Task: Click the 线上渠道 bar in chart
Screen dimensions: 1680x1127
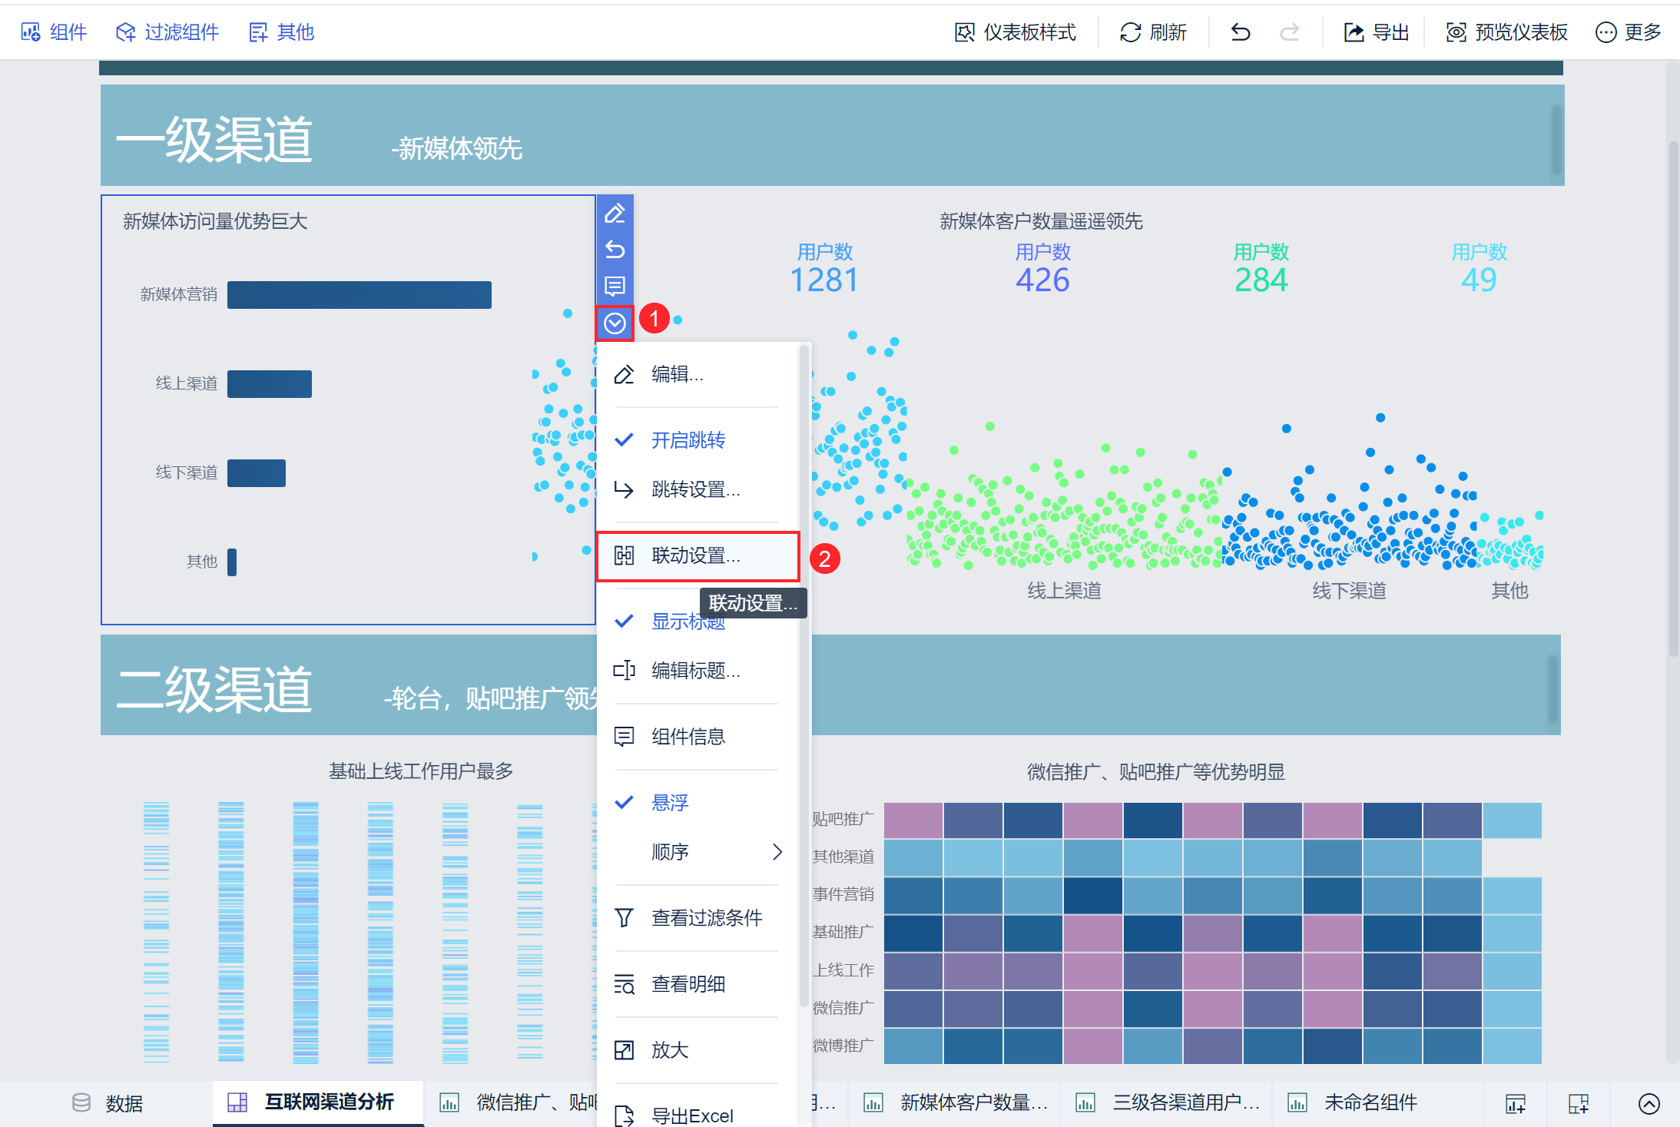Action: (270, 384)
